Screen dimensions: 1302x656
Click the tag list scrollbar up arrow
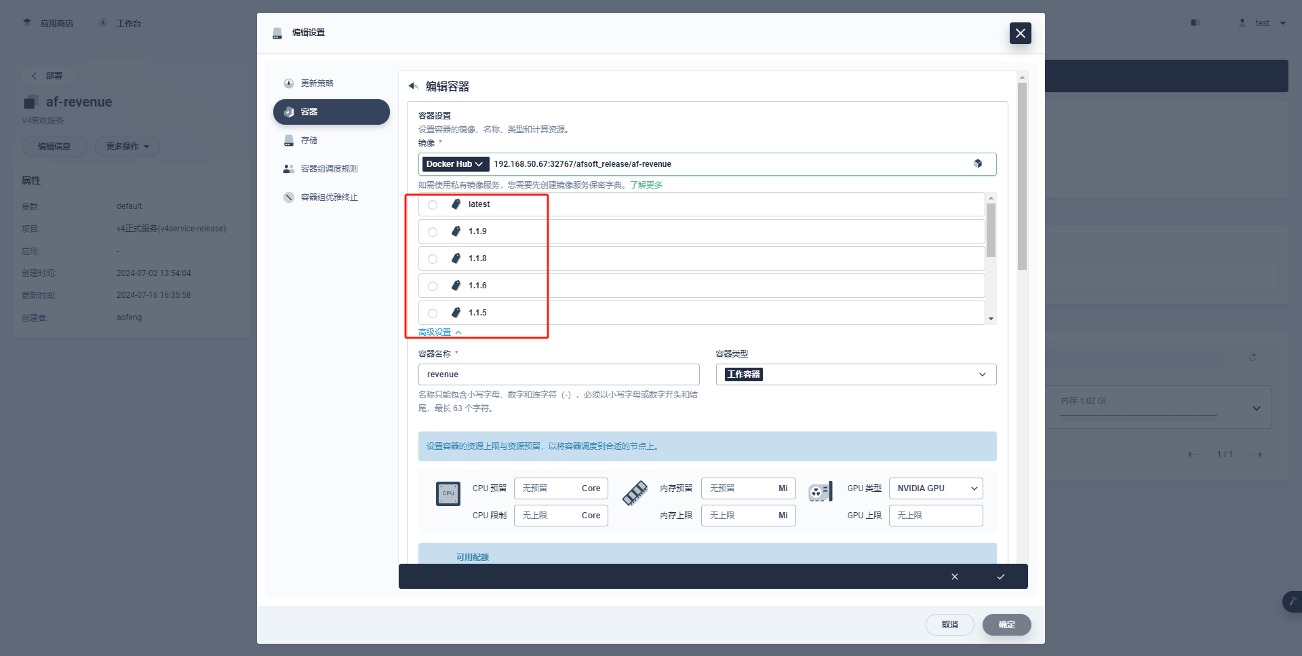[991, 198]
